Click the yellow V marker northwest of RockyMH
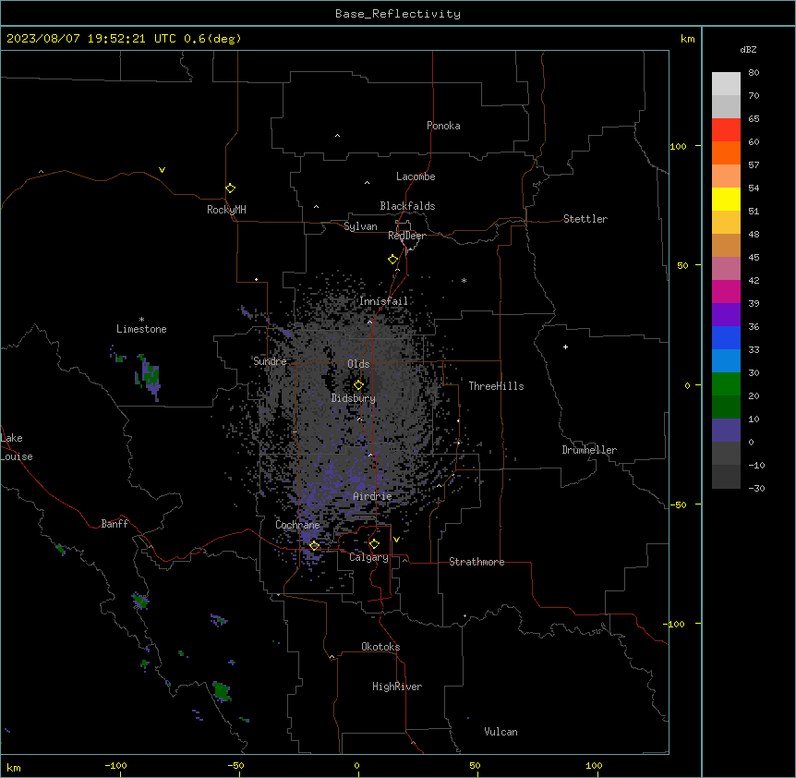The width and height of the screenshot is (796, 778). pyautogui.click(x=162, y=170)
